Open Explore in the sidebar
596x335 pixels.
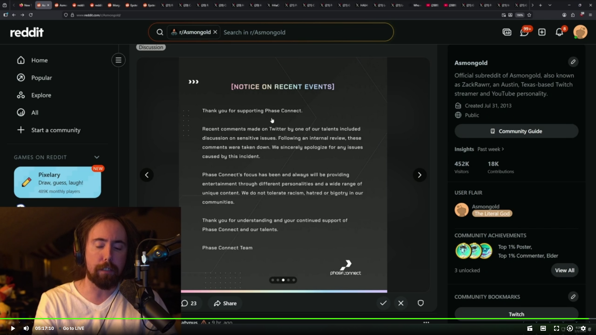(x=41, y=95)
